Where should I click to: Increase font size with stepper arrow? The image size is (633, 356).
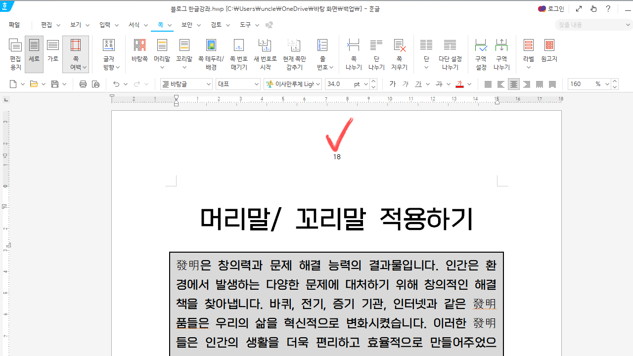[x=373, y=81]
